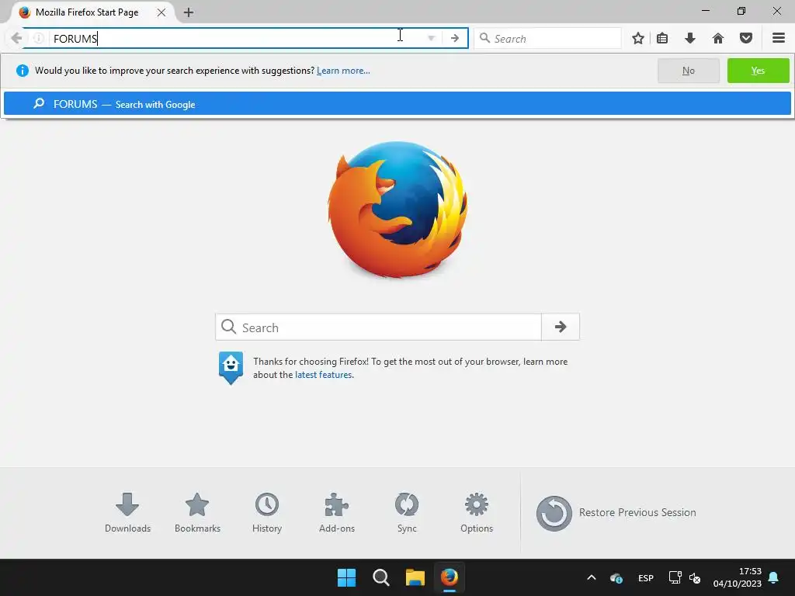
Task: Select the Mozilla Firefox Start Page tab
Action: click(87, 12)
